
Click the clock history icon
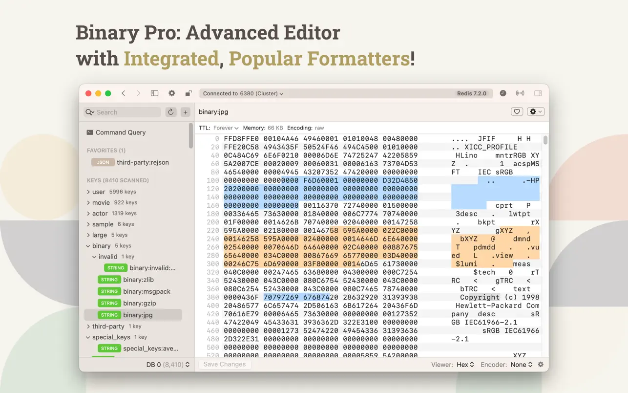click(503, 93)
